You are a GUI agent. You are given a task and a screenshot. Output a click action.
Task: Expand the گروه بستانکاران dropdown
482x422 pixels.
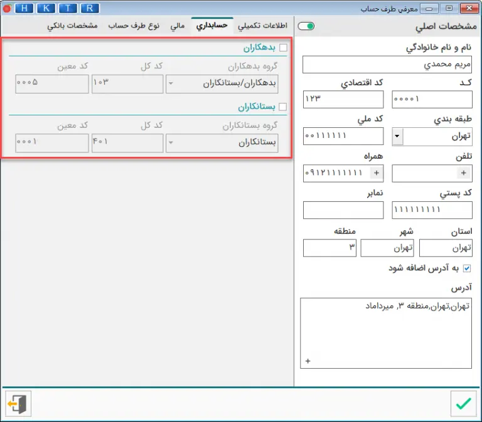tap(173, 143)
